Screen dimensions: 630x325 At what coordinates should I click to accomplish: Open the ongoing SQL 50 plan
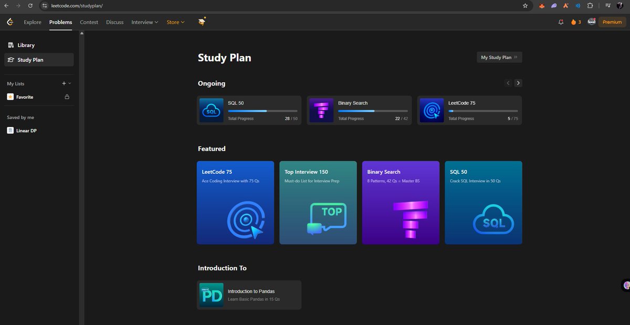(x=249, y=110)
